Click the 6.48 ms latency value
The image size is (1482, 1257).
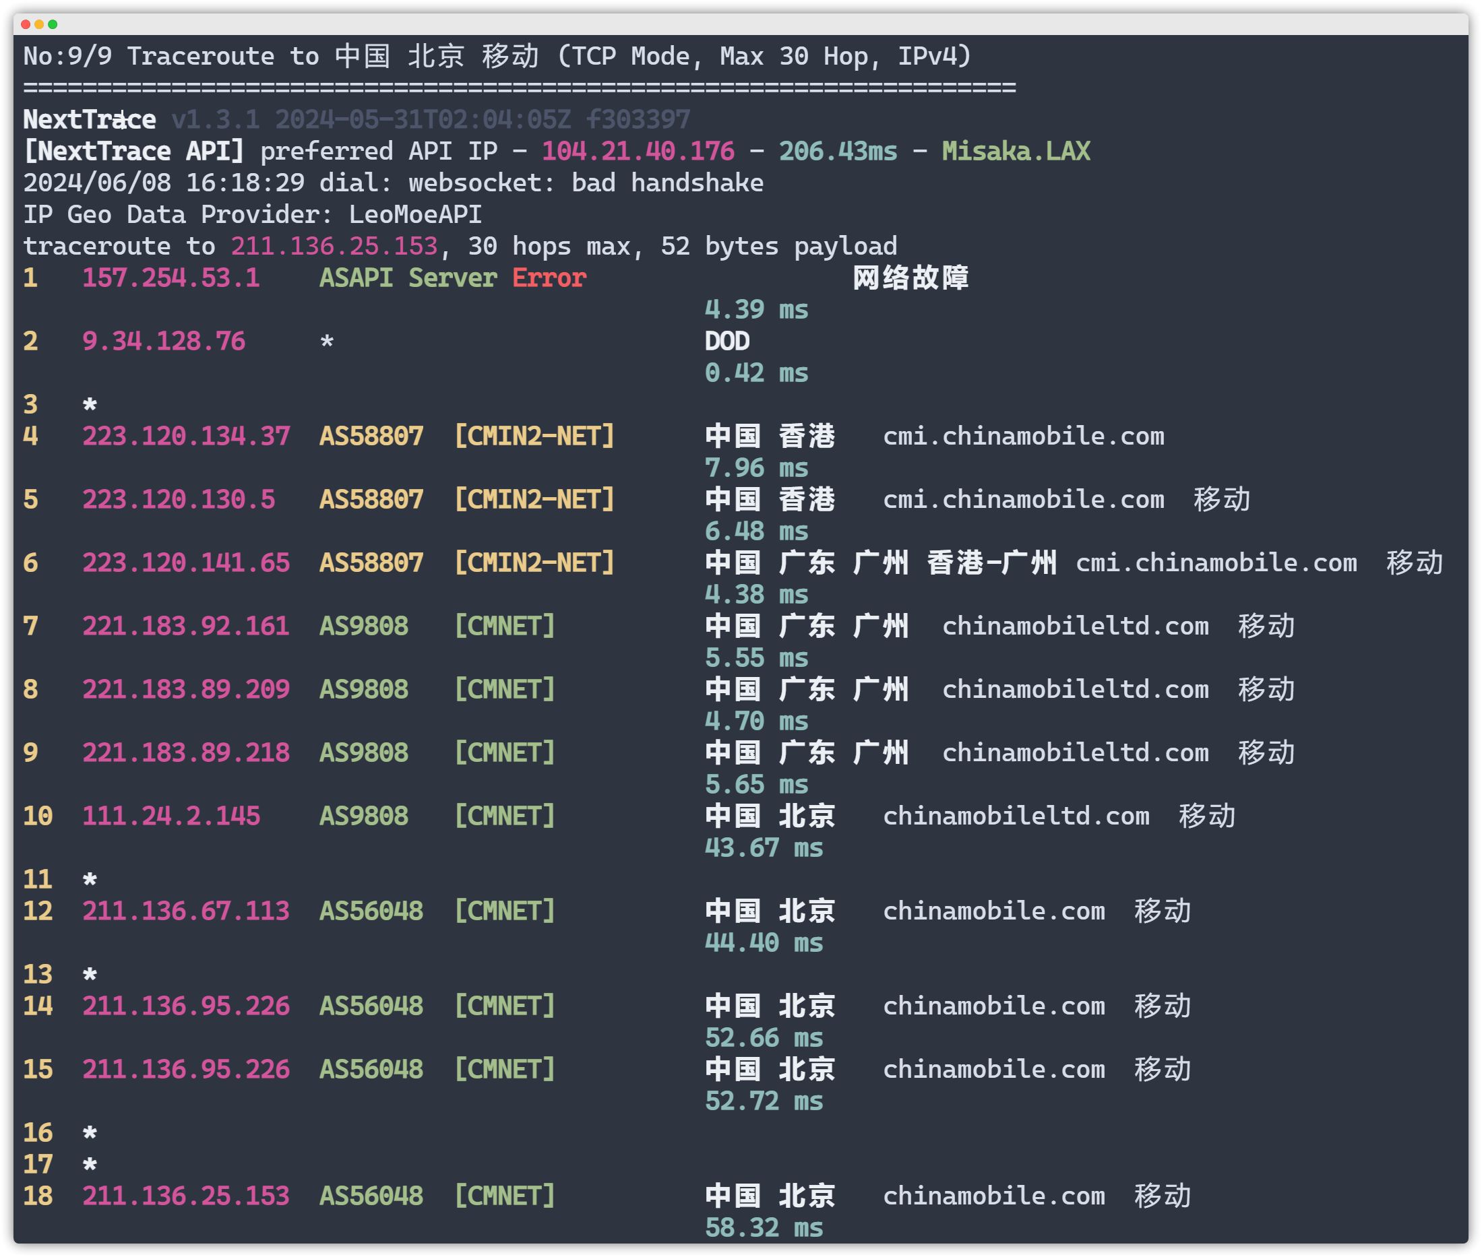tap(756, 531)
